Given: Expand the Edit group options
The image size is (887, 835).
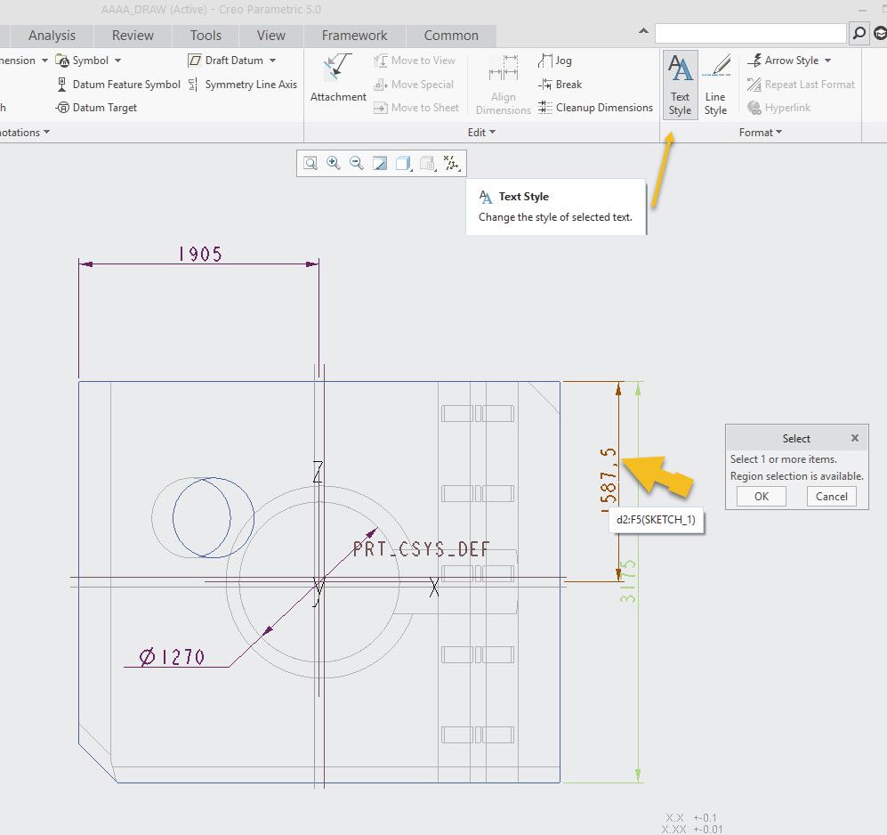Looking at the screenshot, I should pos(481,133).
